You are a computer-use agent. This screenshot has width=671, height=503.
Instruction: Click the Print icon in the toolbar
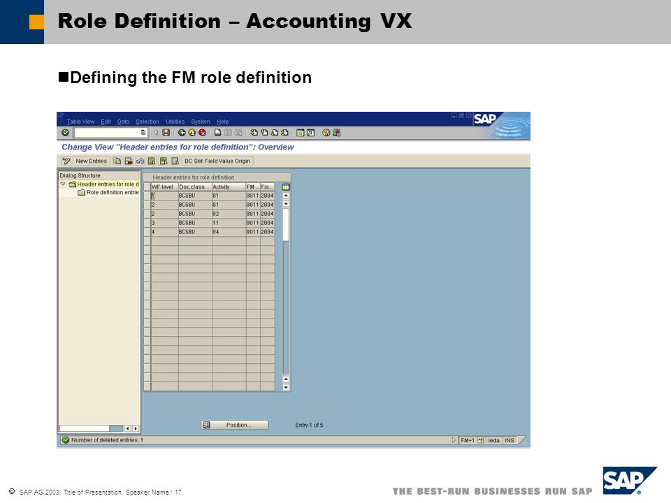(x=217, y=133)
